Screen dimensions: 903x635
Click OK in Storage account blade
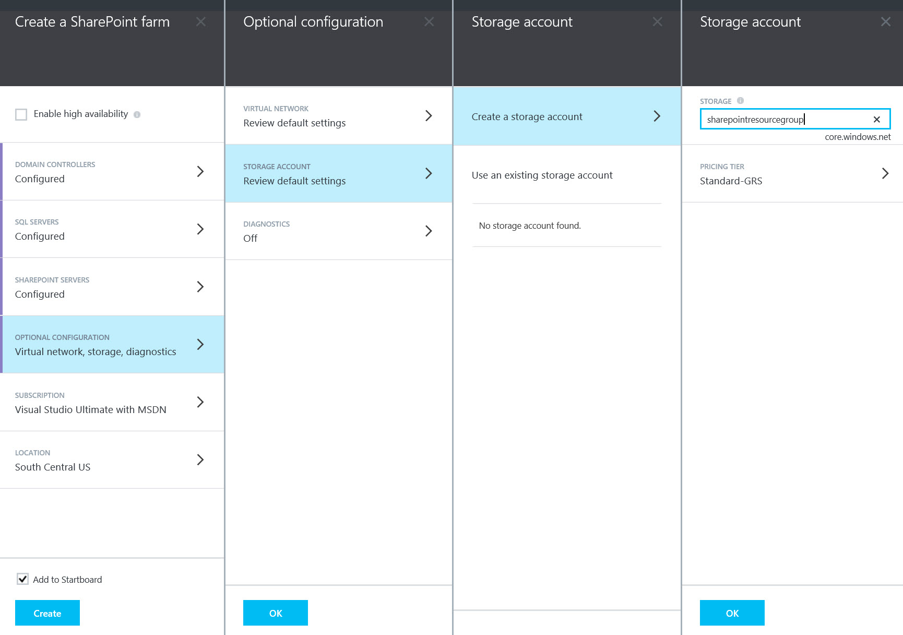tap(732, 613)
